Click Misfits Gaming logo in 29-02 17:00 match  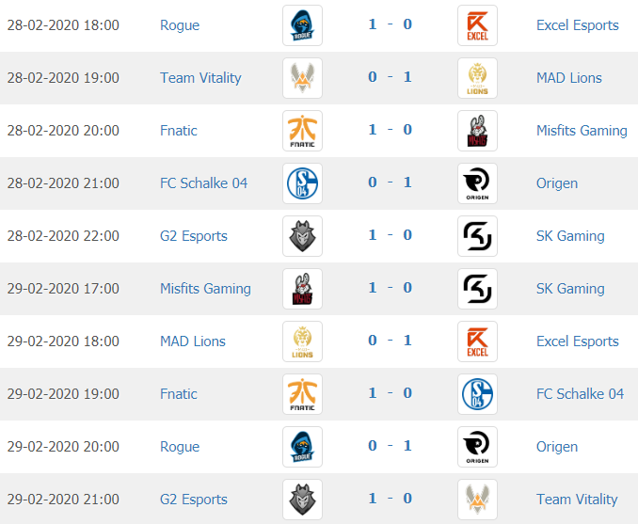point(302,289)
